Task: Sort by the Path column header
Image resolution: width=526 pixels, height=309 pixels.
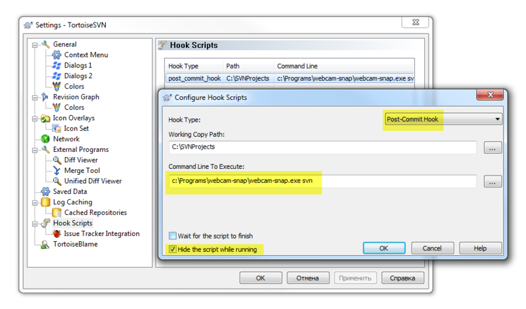Action: [249, 66]
